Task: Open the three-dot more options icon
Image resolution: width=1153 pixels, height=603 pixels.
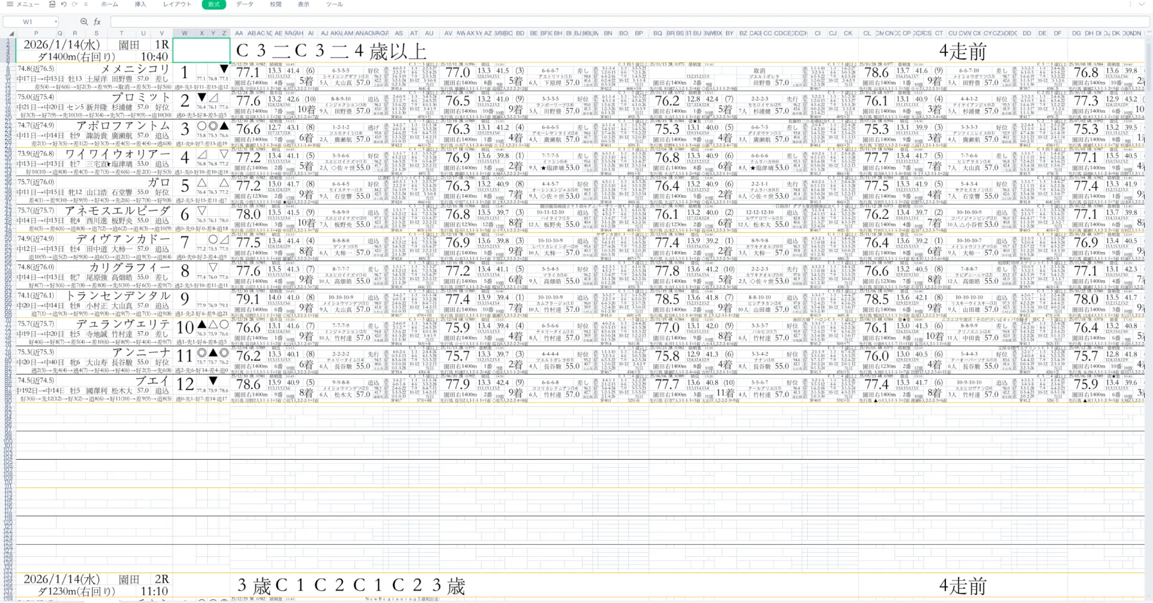Action: pyautogui.click(x=1130, y=4)
